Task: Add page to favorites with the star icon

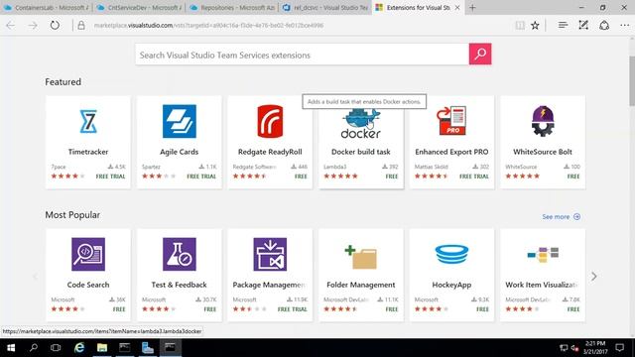Action: coord(535,25)
